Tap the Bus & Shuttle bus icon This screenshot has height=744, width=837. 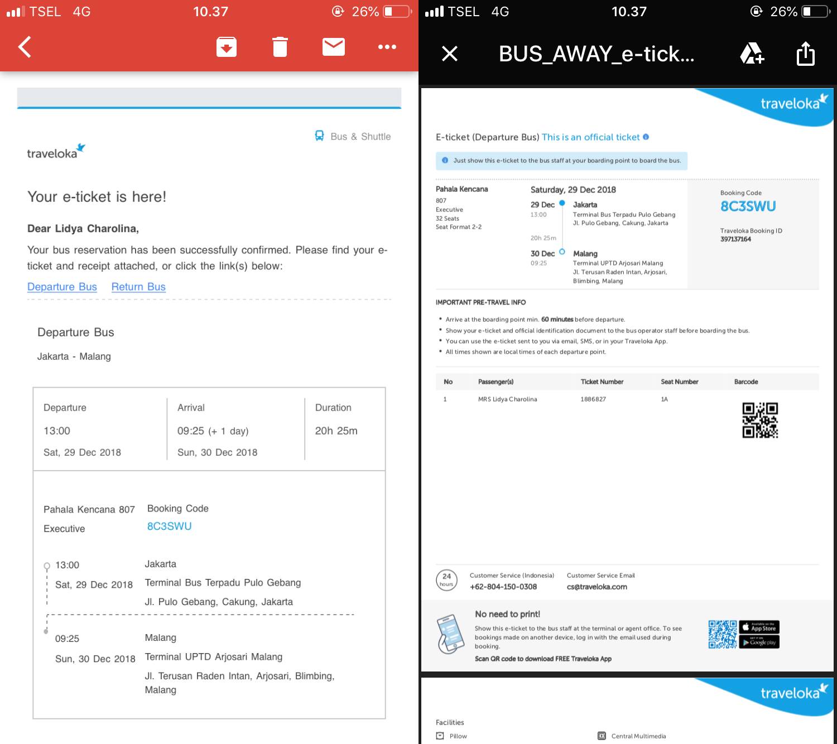[x=319, y=136]
